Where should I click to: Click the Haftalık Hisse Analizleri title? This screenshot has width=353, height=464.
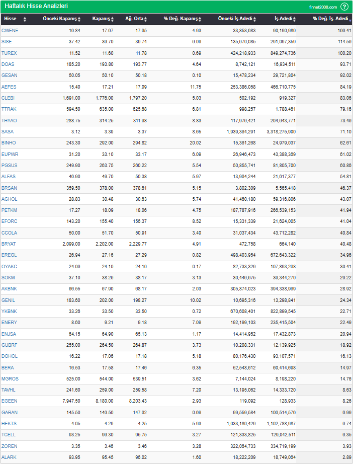coord(36,7)
